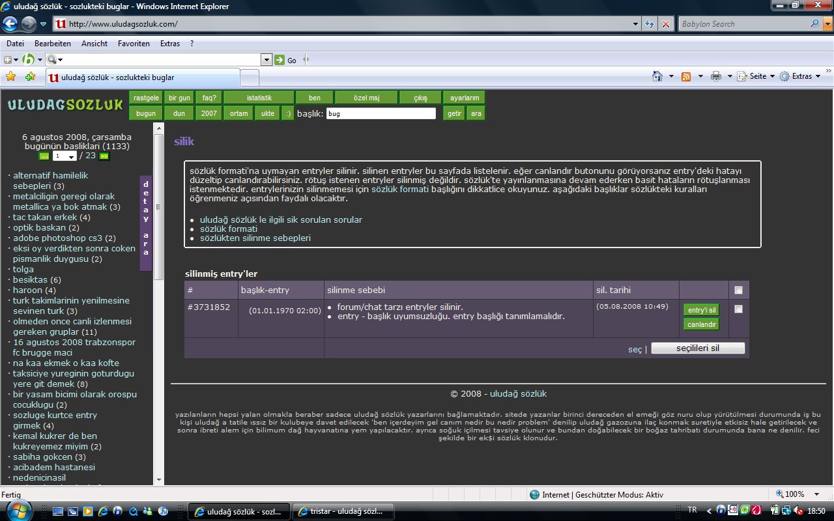
Task: Click the browser Back arrow button
Action: 10,24
